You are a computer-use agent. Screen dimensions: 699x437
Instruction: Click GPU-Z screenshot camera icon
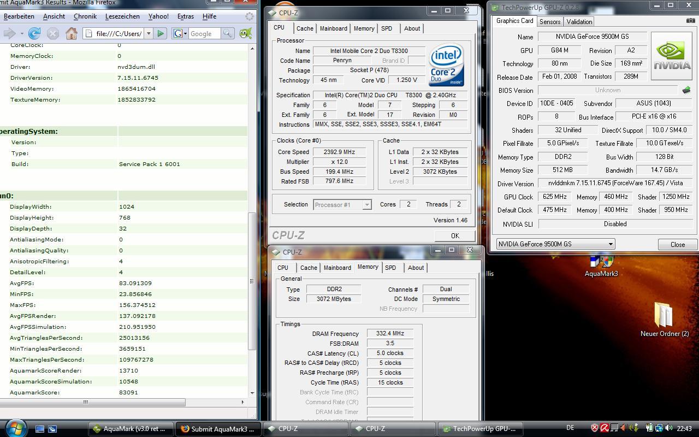point(690,21)
